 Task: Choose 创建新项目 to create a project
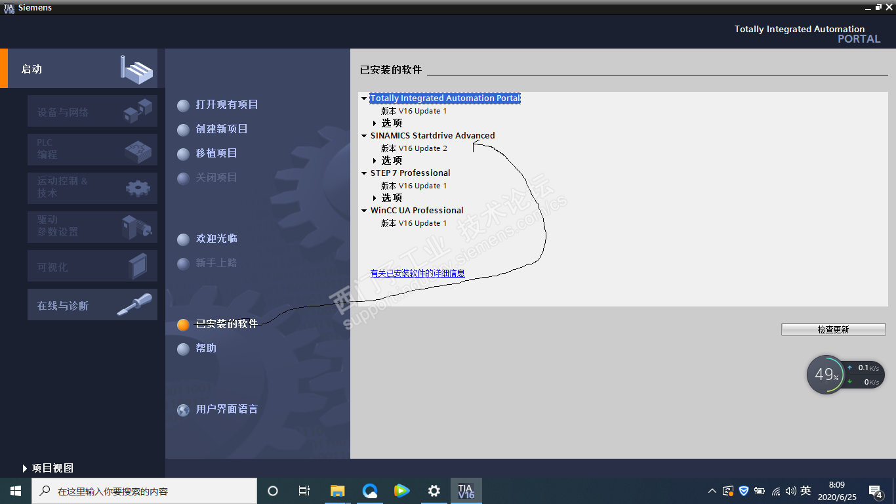[x=222, y=129]
